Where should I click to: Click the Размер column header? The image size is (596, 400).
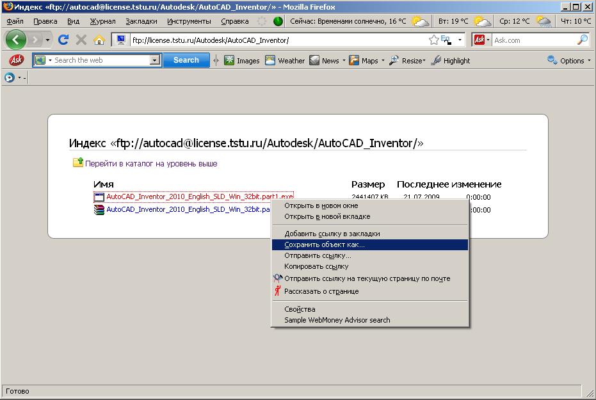(x=368, y=184)
